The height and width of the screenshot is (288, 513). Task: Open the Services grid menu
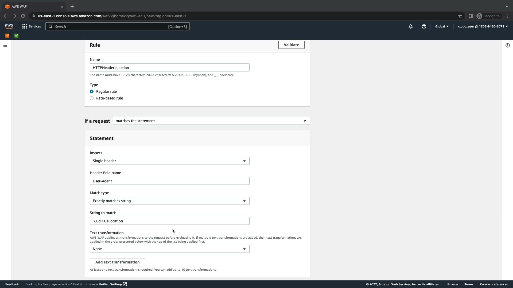(x=32, y=26)
